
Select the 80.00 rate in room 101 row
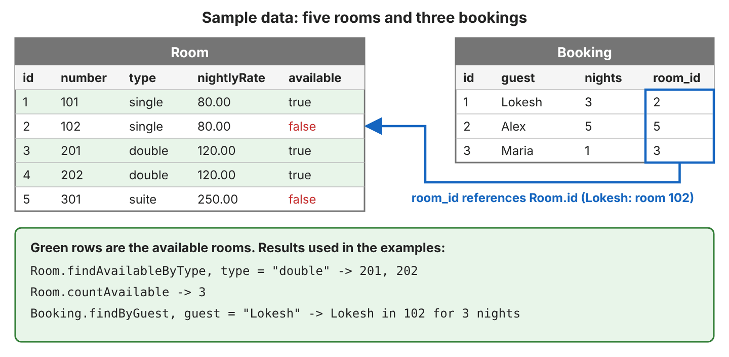click(214, 102)
